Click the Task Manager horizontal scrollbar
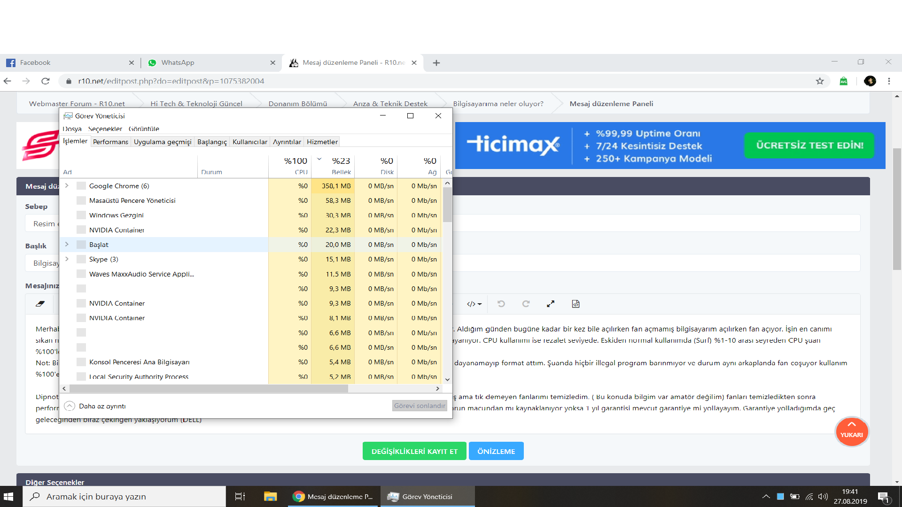The image size is (902, 507). [x=209, y=389]
